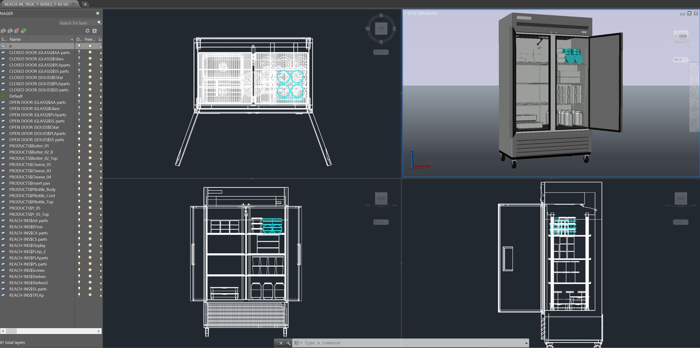Click in the Type a command input

click(x=414, y=343)
